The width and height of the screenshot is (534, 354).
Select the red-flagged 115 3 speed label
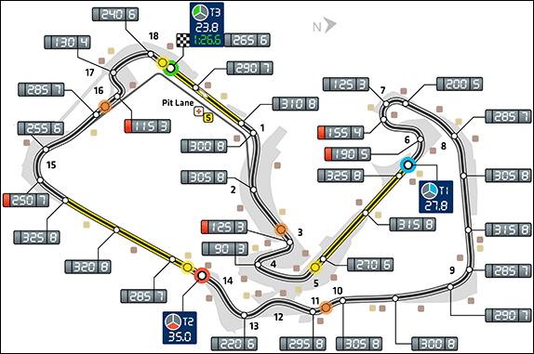(x=148, y=126)
